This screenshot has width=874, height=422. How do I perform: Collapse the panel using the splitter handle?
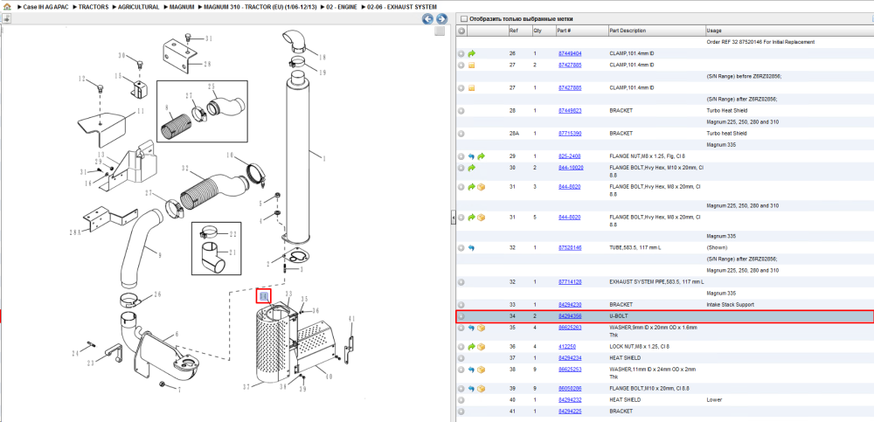[453, 217]
